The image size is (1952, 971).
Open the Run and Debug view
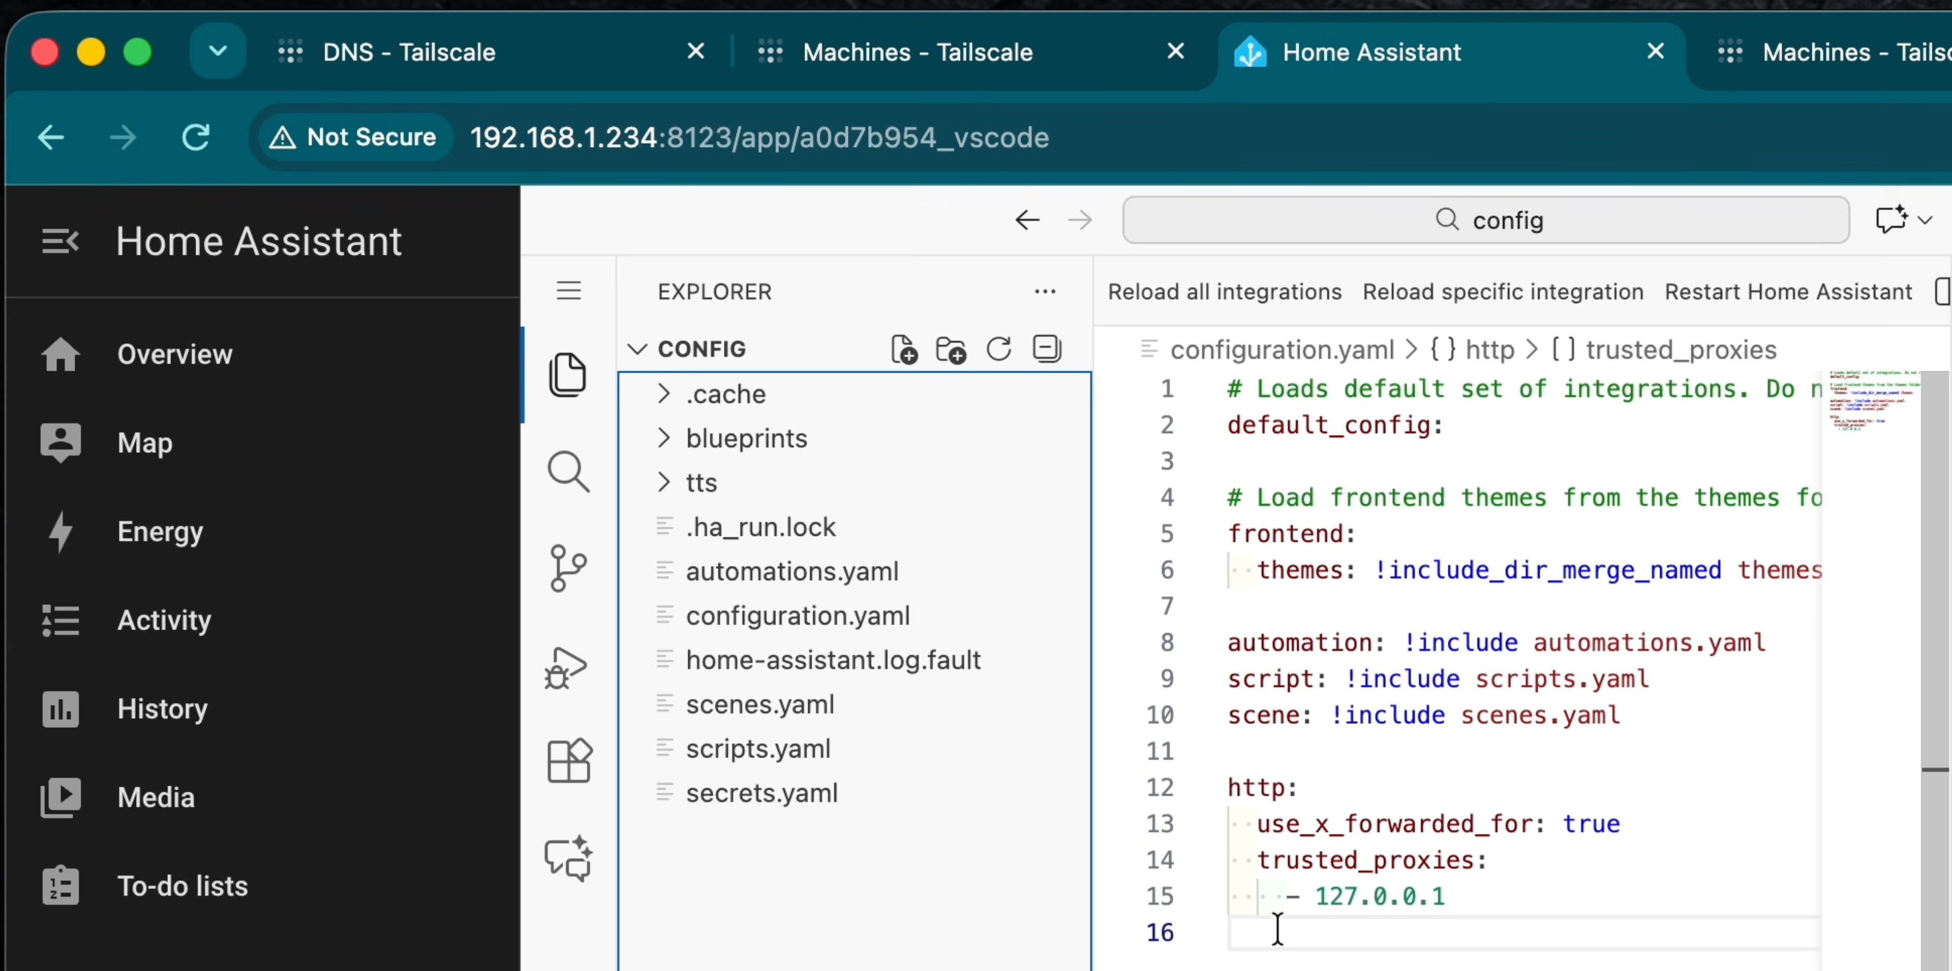(566, 667)
